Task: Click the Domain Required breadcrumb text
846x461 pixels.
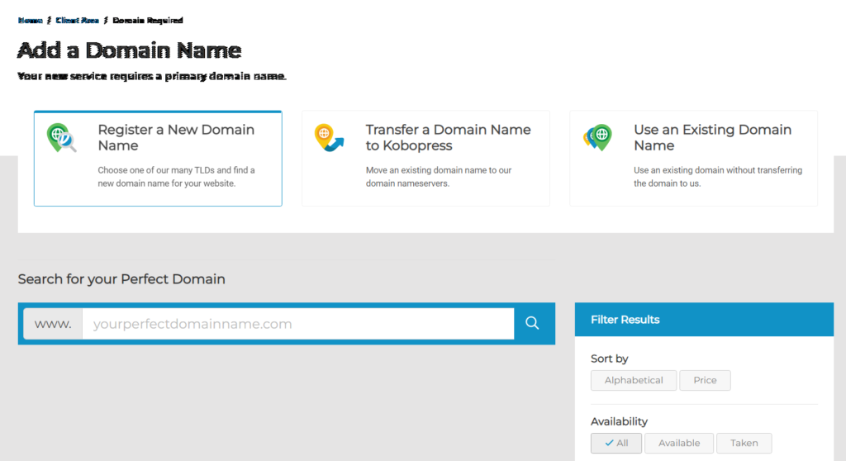Action: [x=148, y=20]
